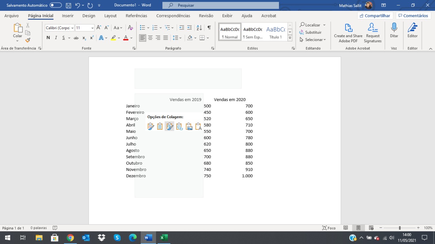Image resolution: width=435 pixels, height=244 pixels.
Task: Apply subscript formatting
Action: (84, 38)
